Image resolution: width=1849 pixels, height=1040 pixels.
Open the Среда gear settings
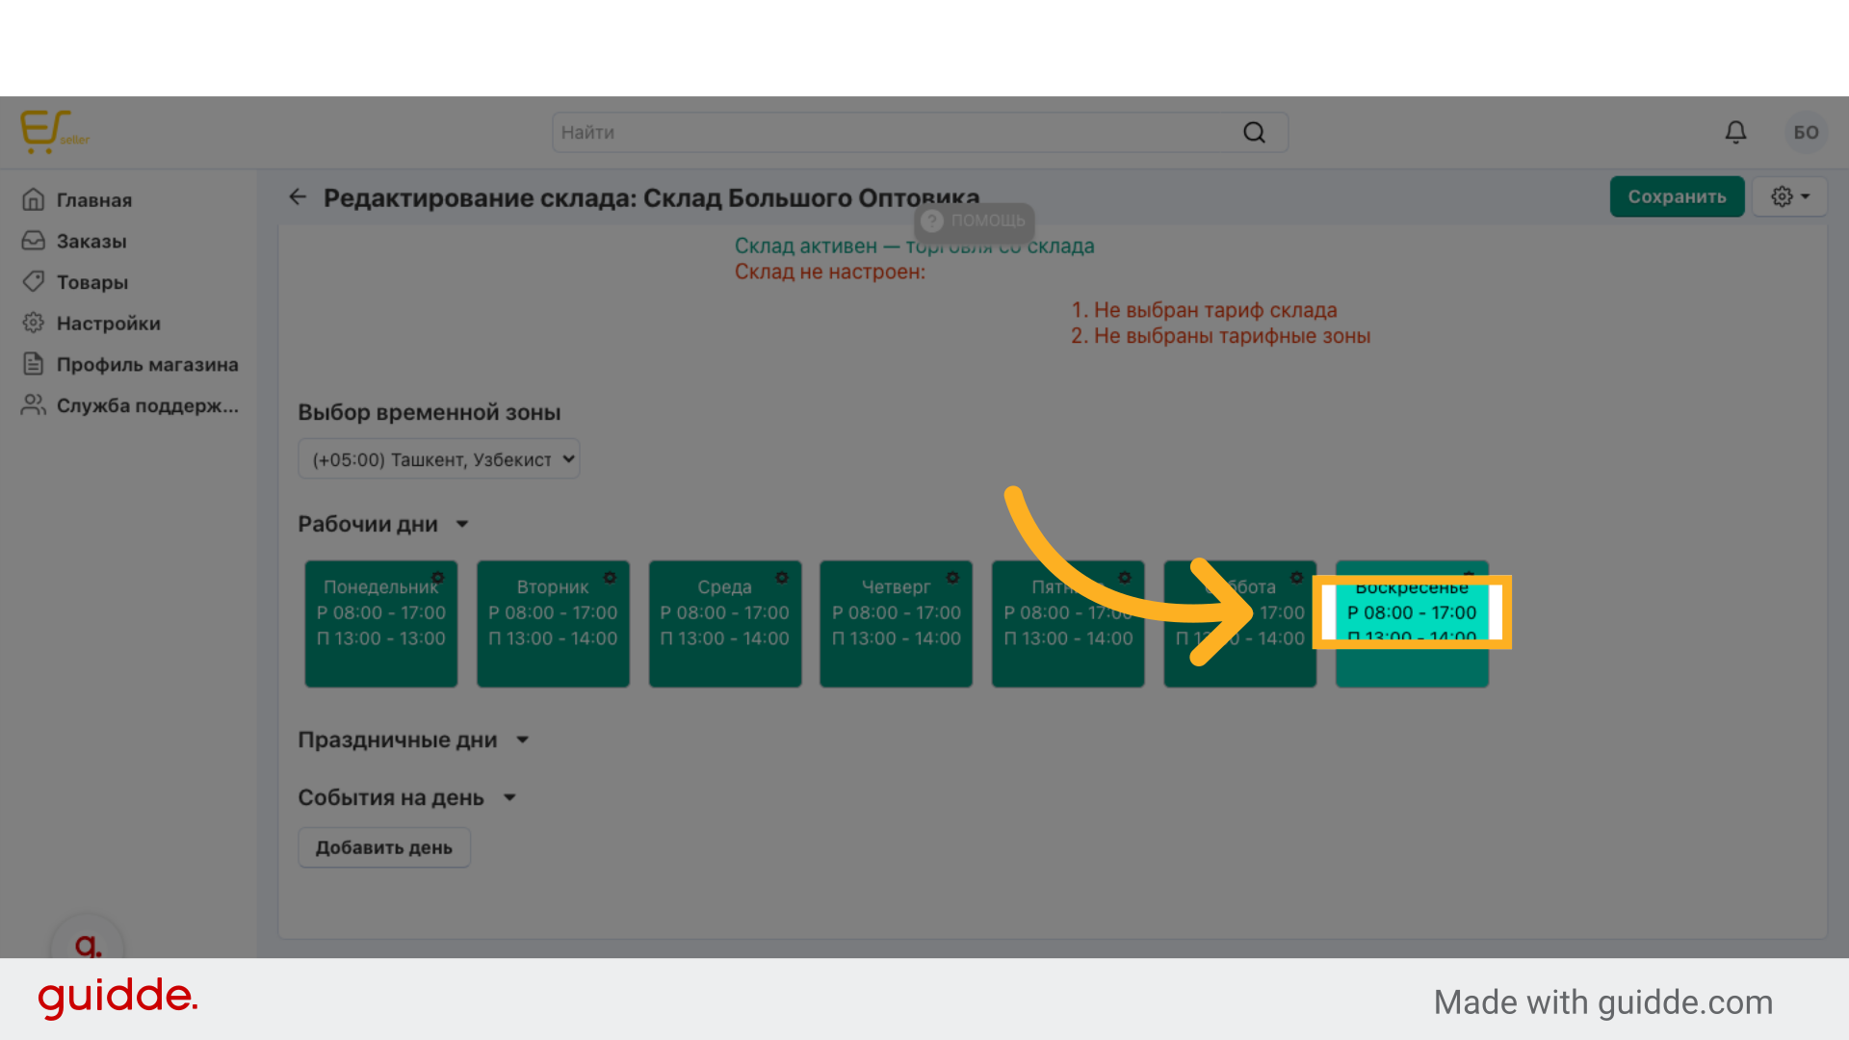coord(782,578)
